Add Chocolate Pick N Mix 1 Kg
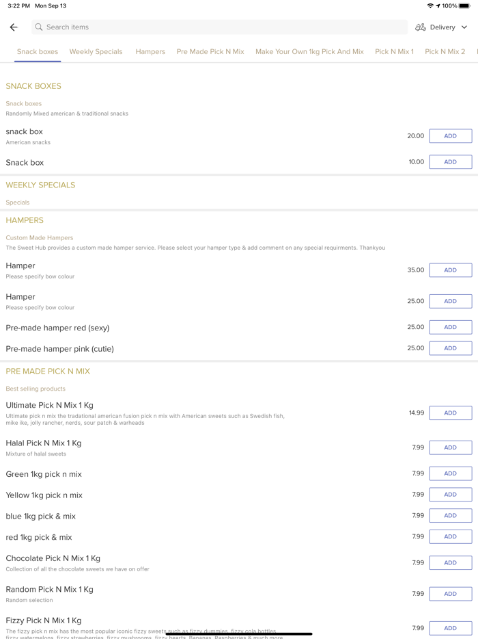478x639 pixels. pyautogui.click(x=450, y=563)
